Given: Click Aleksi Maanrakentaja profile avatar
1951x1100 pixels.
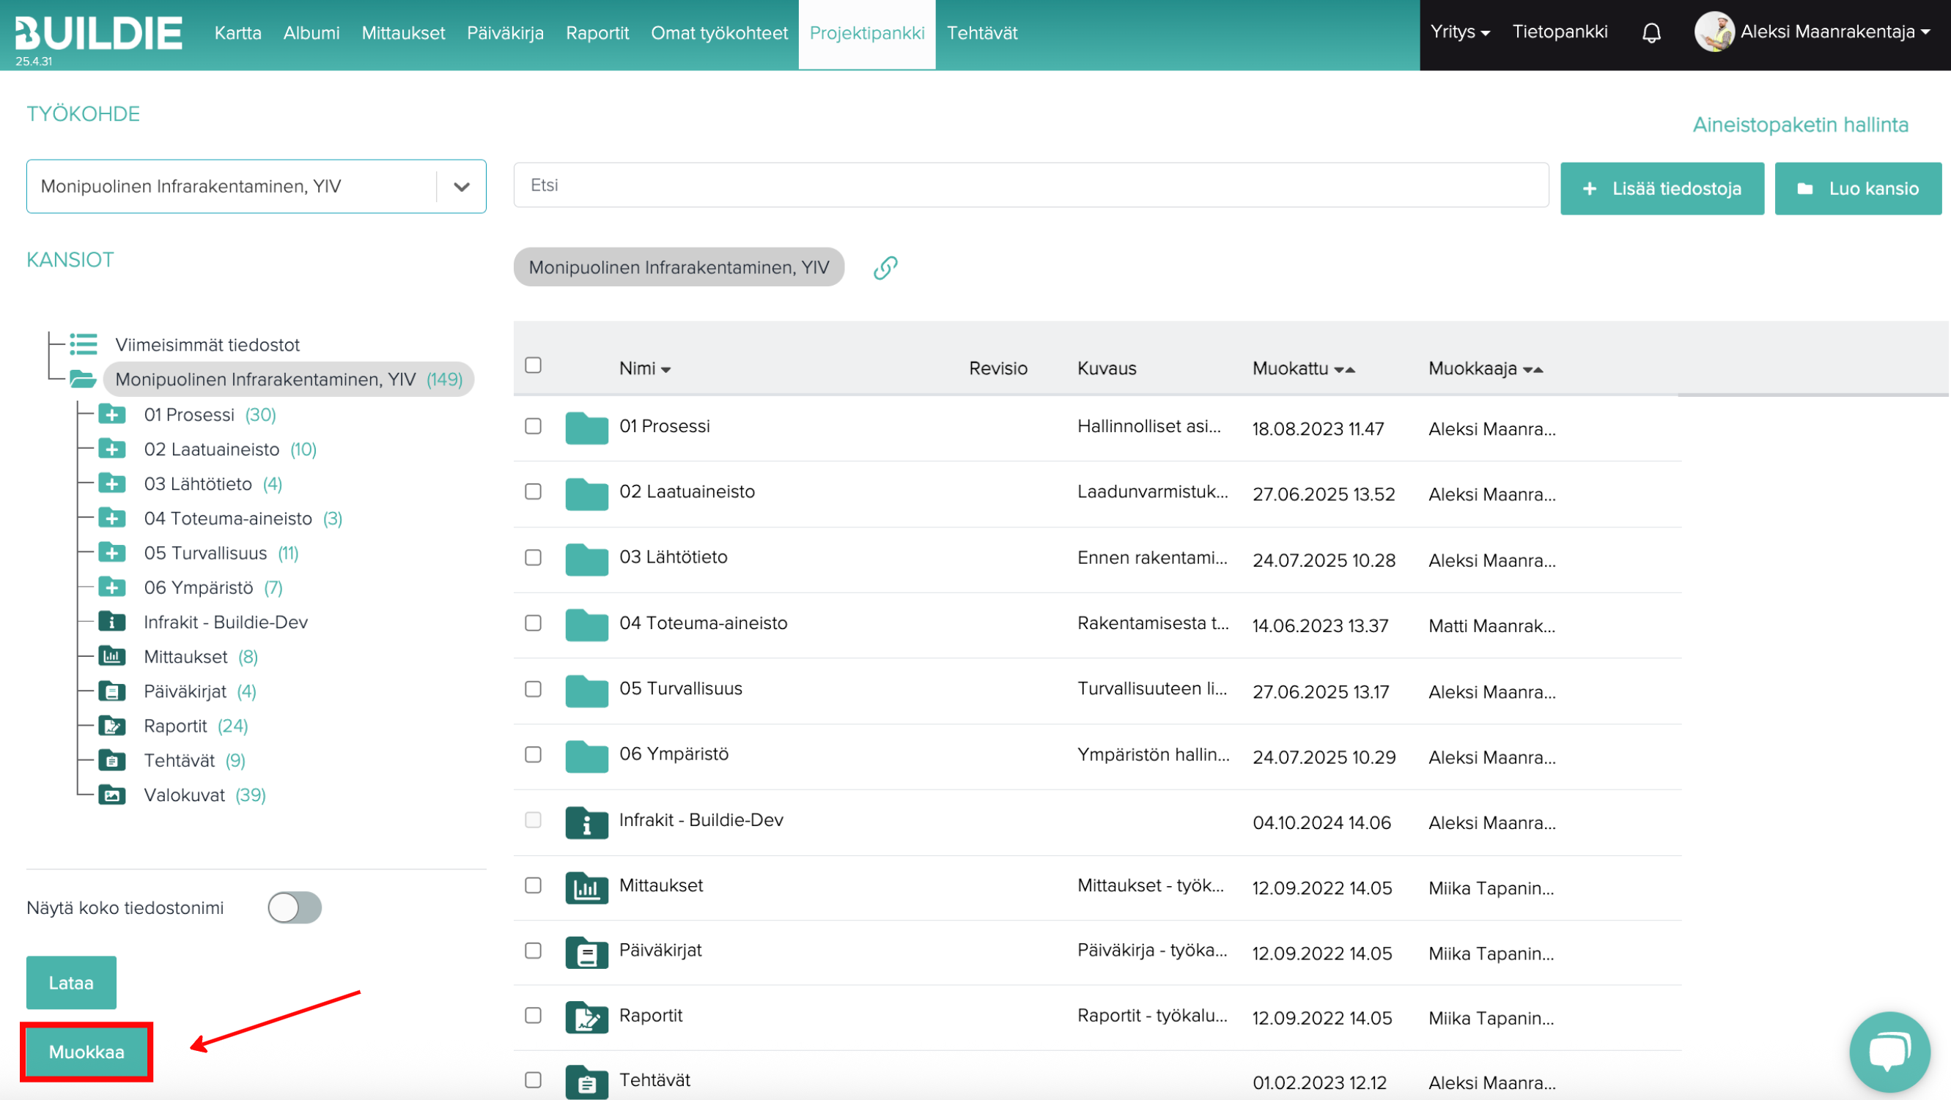Looking at the screenshot, I should (x=1714, y=31).
